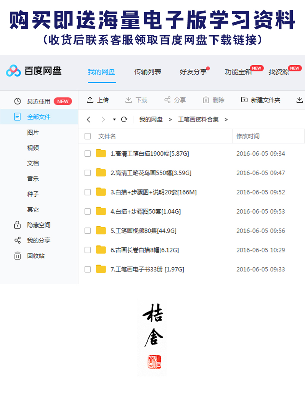
Task: Open the 7.工笔画电子书33册 folder
Action: [147, 270]
